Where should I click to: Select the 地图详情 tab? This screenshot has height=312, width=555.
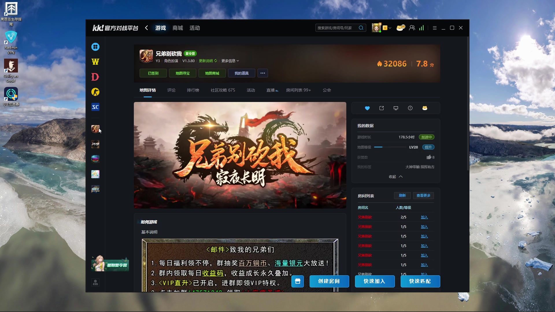point(148,90)
